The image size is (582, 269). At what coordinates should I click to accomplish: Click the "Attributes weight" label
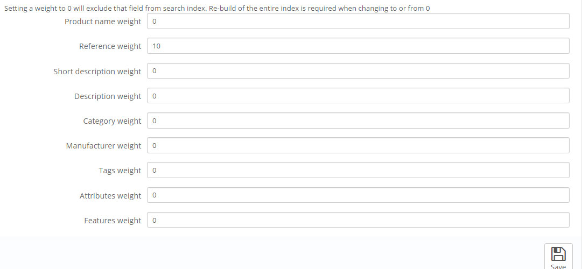click(110, 196)
